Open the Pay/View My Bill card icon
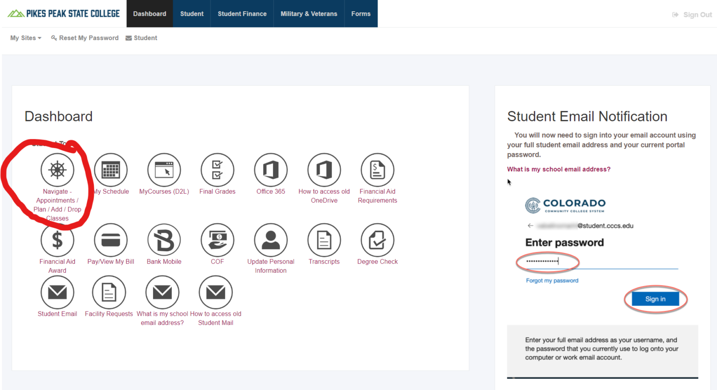This screenshot has width=717, height=390. (x=111, y=240)
